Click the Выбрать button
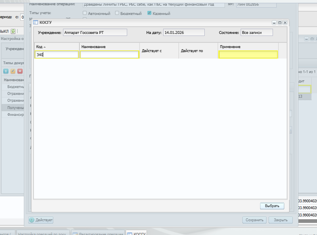 click(272, 206)
